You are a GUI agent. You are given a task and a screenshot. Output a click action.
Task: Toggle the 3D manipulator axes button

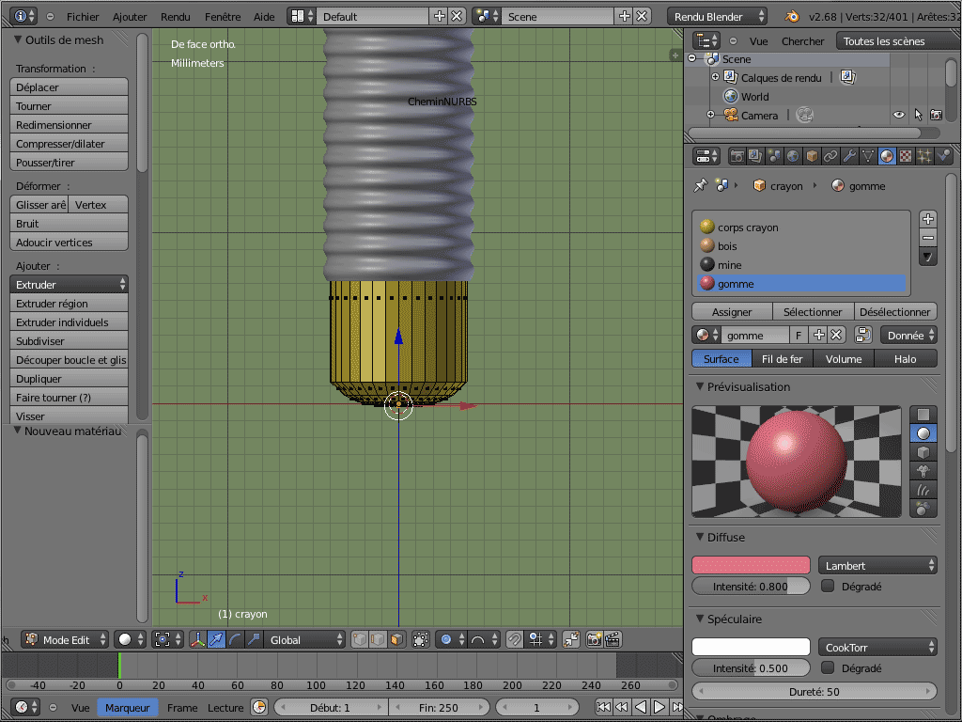[198, 639]
